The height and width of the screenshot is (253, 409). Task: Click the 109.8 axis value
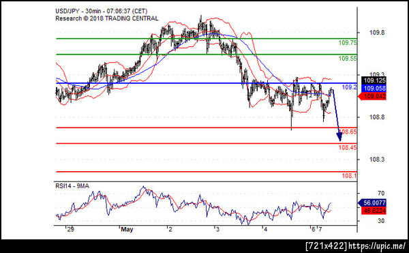tap(377, 33)
